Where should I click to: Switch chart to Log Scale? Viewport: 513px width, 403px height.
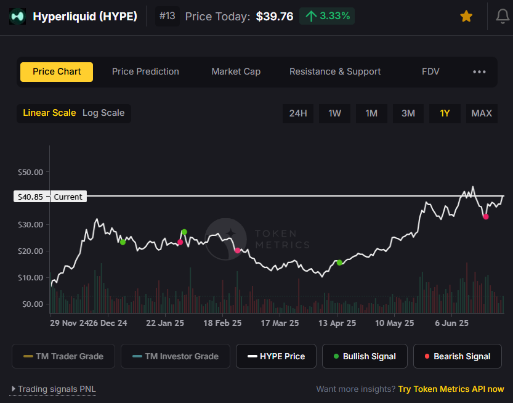[103, 113]
